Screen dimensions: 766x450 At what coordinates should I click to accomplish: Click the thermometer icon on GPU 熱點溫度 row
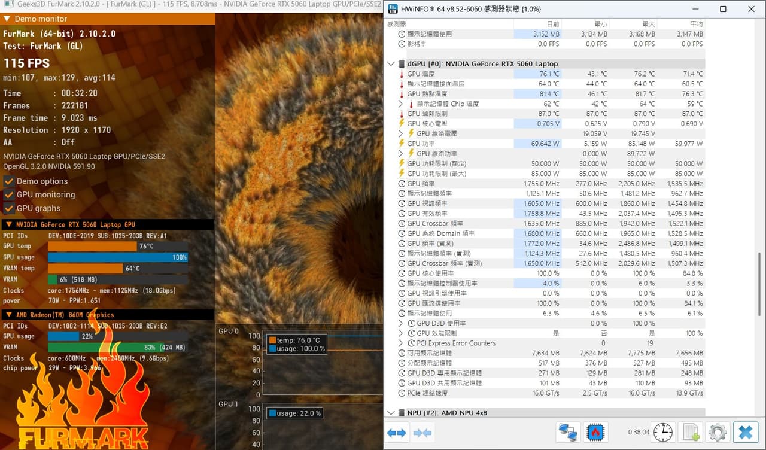coord(402,94)
